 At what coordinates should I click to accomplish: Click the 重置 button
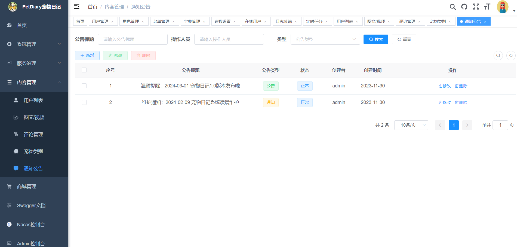(404, 39)
